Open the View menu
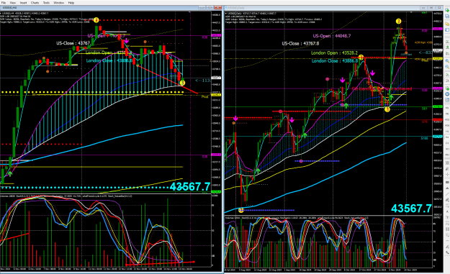 [x=13, y=3]
